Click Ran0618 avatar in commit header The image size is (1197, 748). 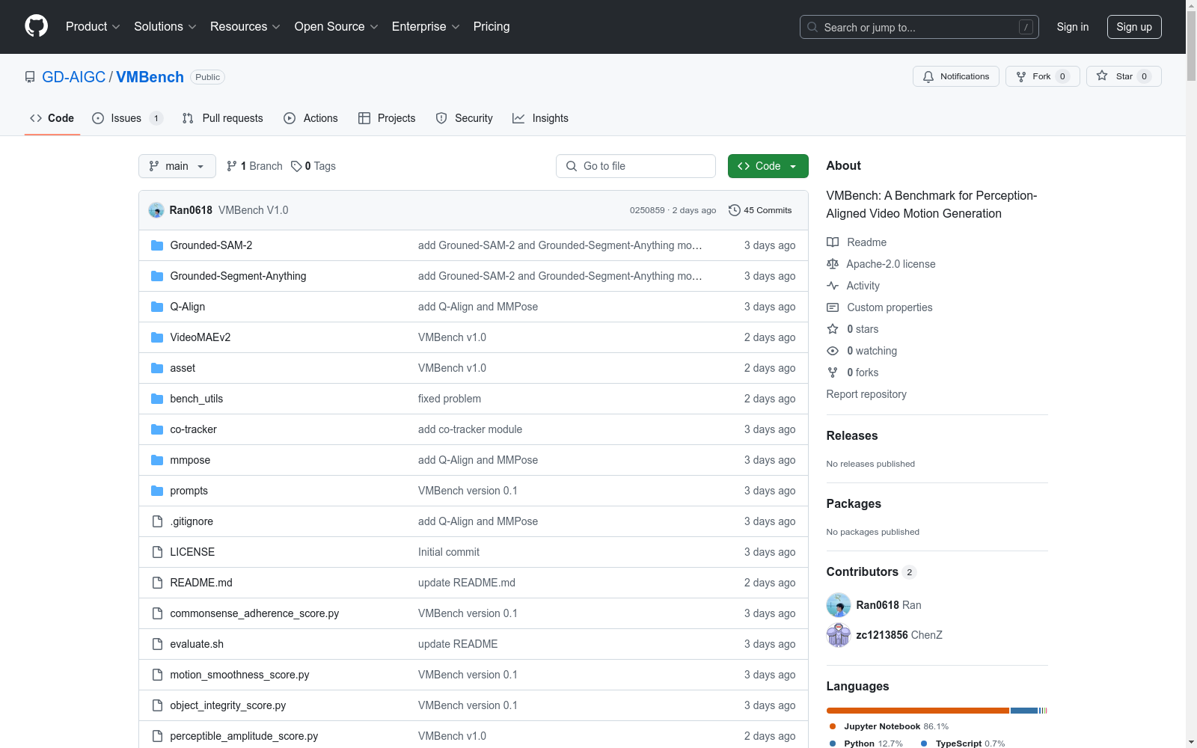coord(156,210)
